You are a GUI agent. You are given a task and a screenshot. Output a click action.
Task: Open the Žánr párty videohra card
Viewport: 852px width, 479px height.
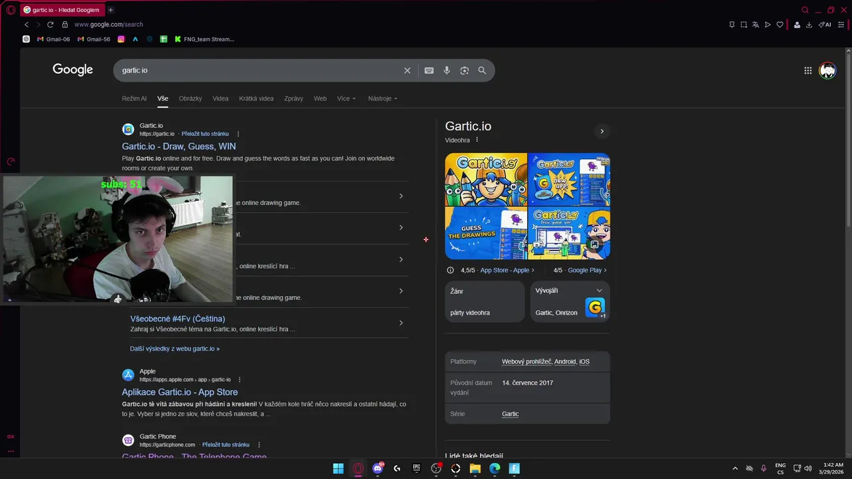coord(485,301)
